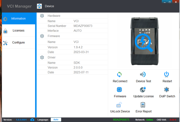Click the DoIP Switch label
Image resolution: width=180 pixels, height=122 pixels.
pos(167,96)
